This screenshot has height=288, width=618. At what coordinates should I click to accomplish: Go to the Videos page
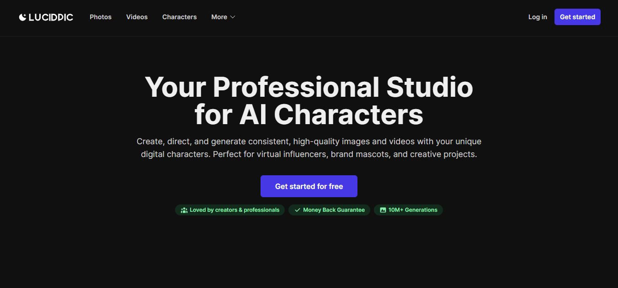pos(137,17)
